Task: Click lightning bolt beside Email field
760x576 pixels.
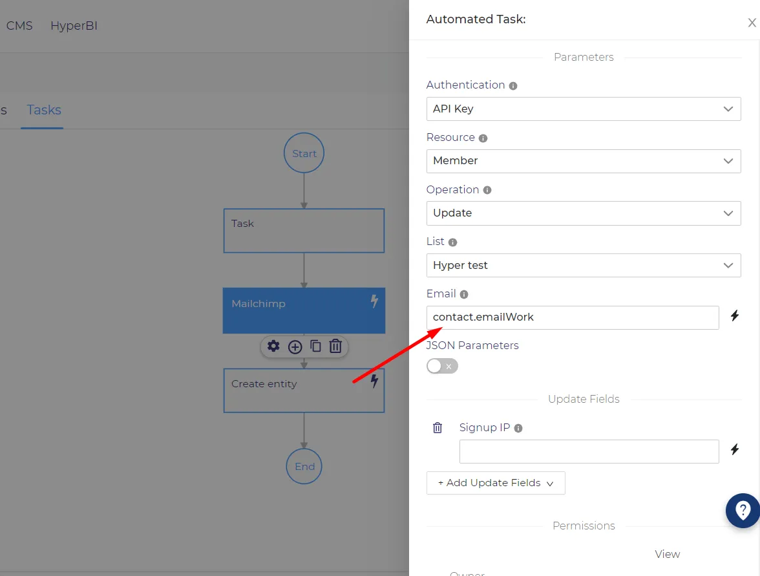Action: click(x=735, y=315)
